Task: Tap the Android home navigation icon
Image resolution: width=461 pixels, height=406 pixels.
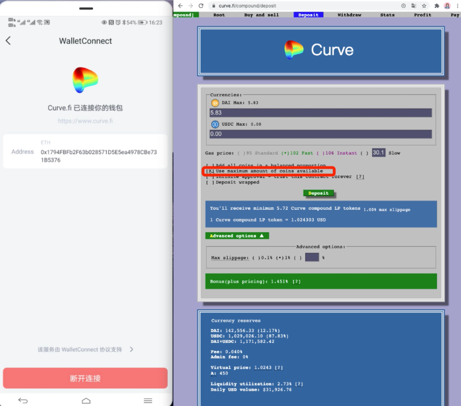Action: [86, 400]
